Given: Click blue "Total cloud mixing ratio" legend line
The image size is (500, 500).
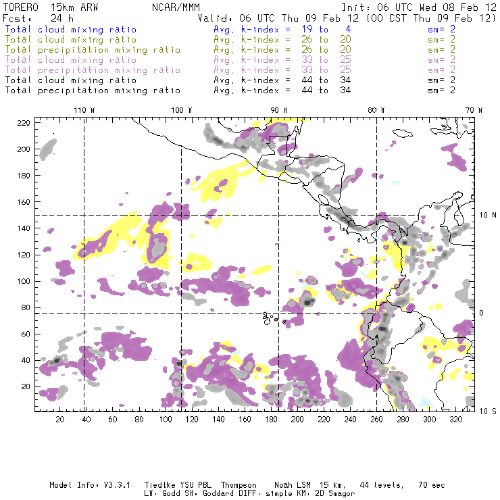Looking at the screenshot, I should pyautogui.click(x=71, y=29).
